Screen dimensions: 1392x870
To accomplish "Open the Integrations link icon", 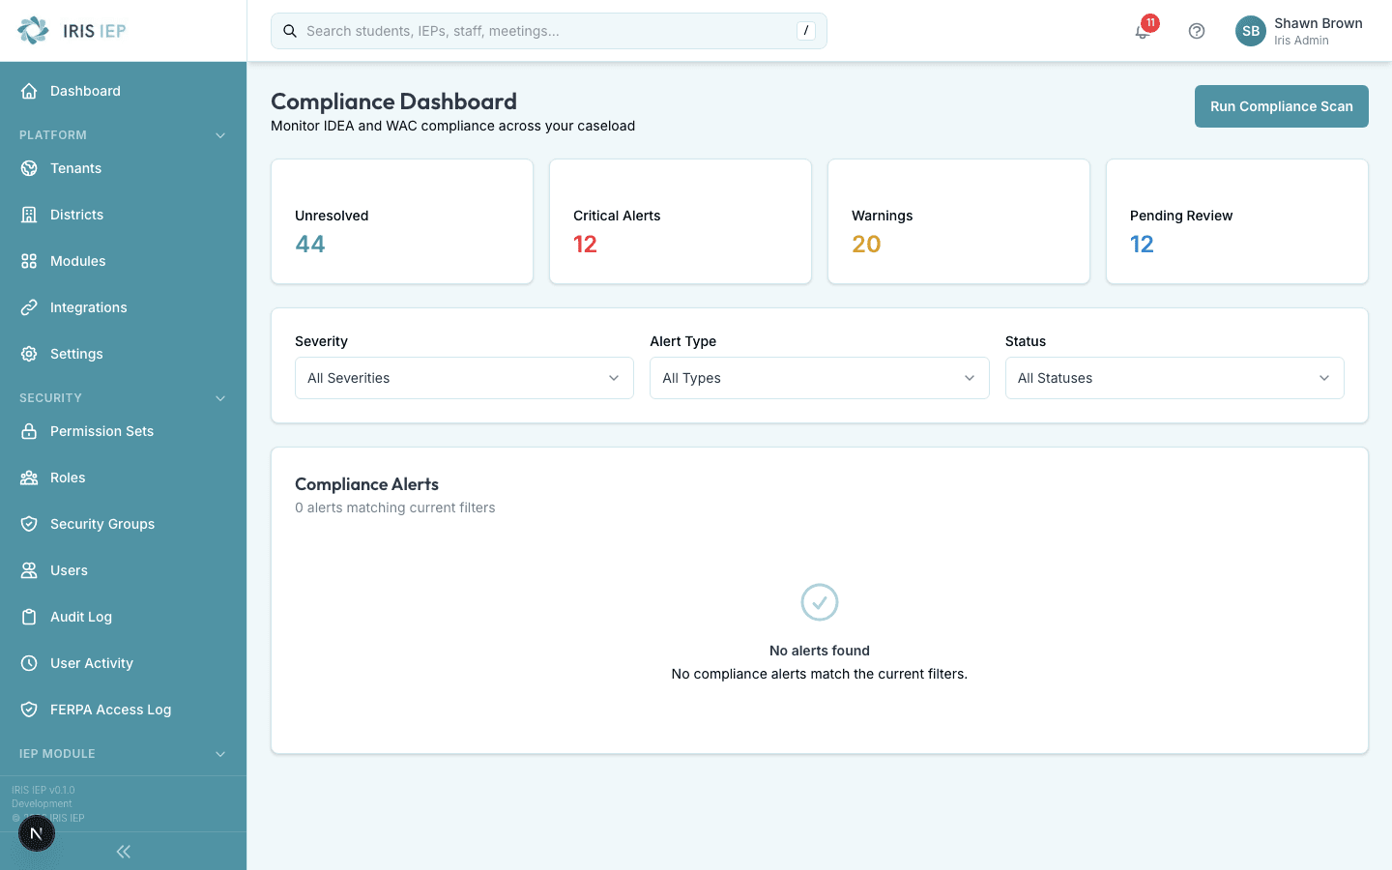I will (30, 306).
